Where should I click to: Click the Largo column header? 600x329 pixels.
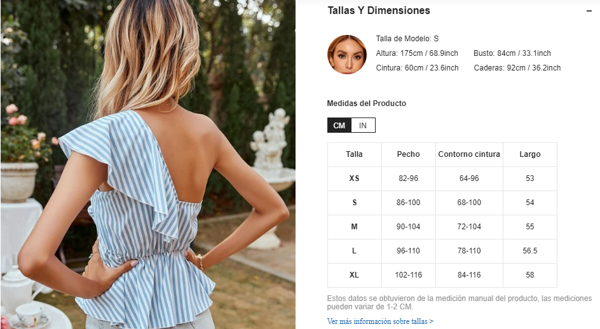[x=530, y=154]
